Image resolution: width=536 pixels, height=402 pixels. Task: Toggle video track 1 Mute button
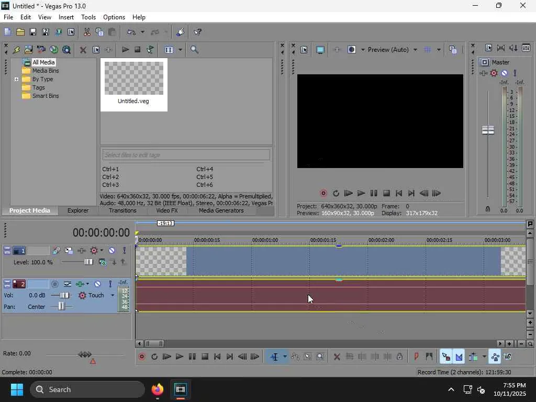click(x=112, y=251)
